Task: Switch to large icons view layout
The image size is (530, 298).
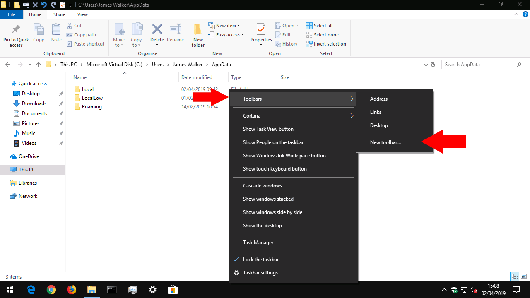Action: coord(524,276)
